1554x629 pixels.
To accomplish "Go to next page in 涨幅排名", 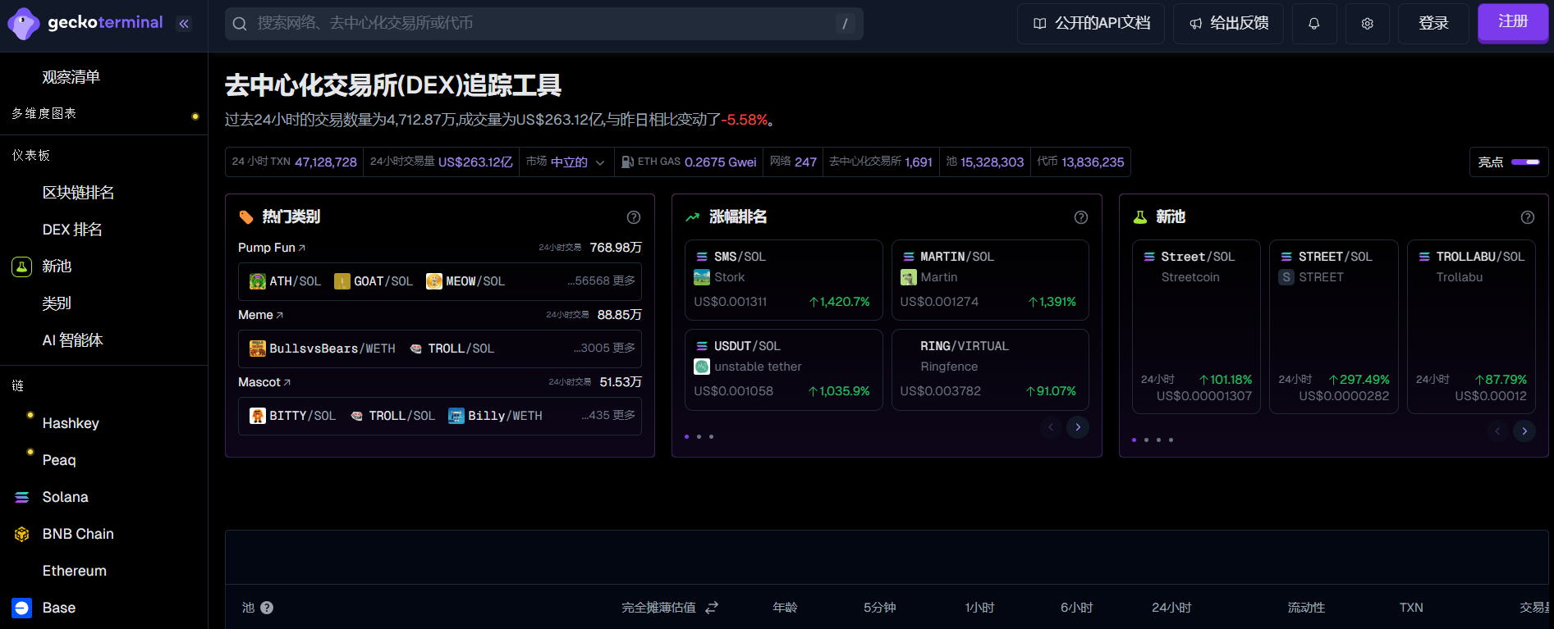I will coord(1078,427).
